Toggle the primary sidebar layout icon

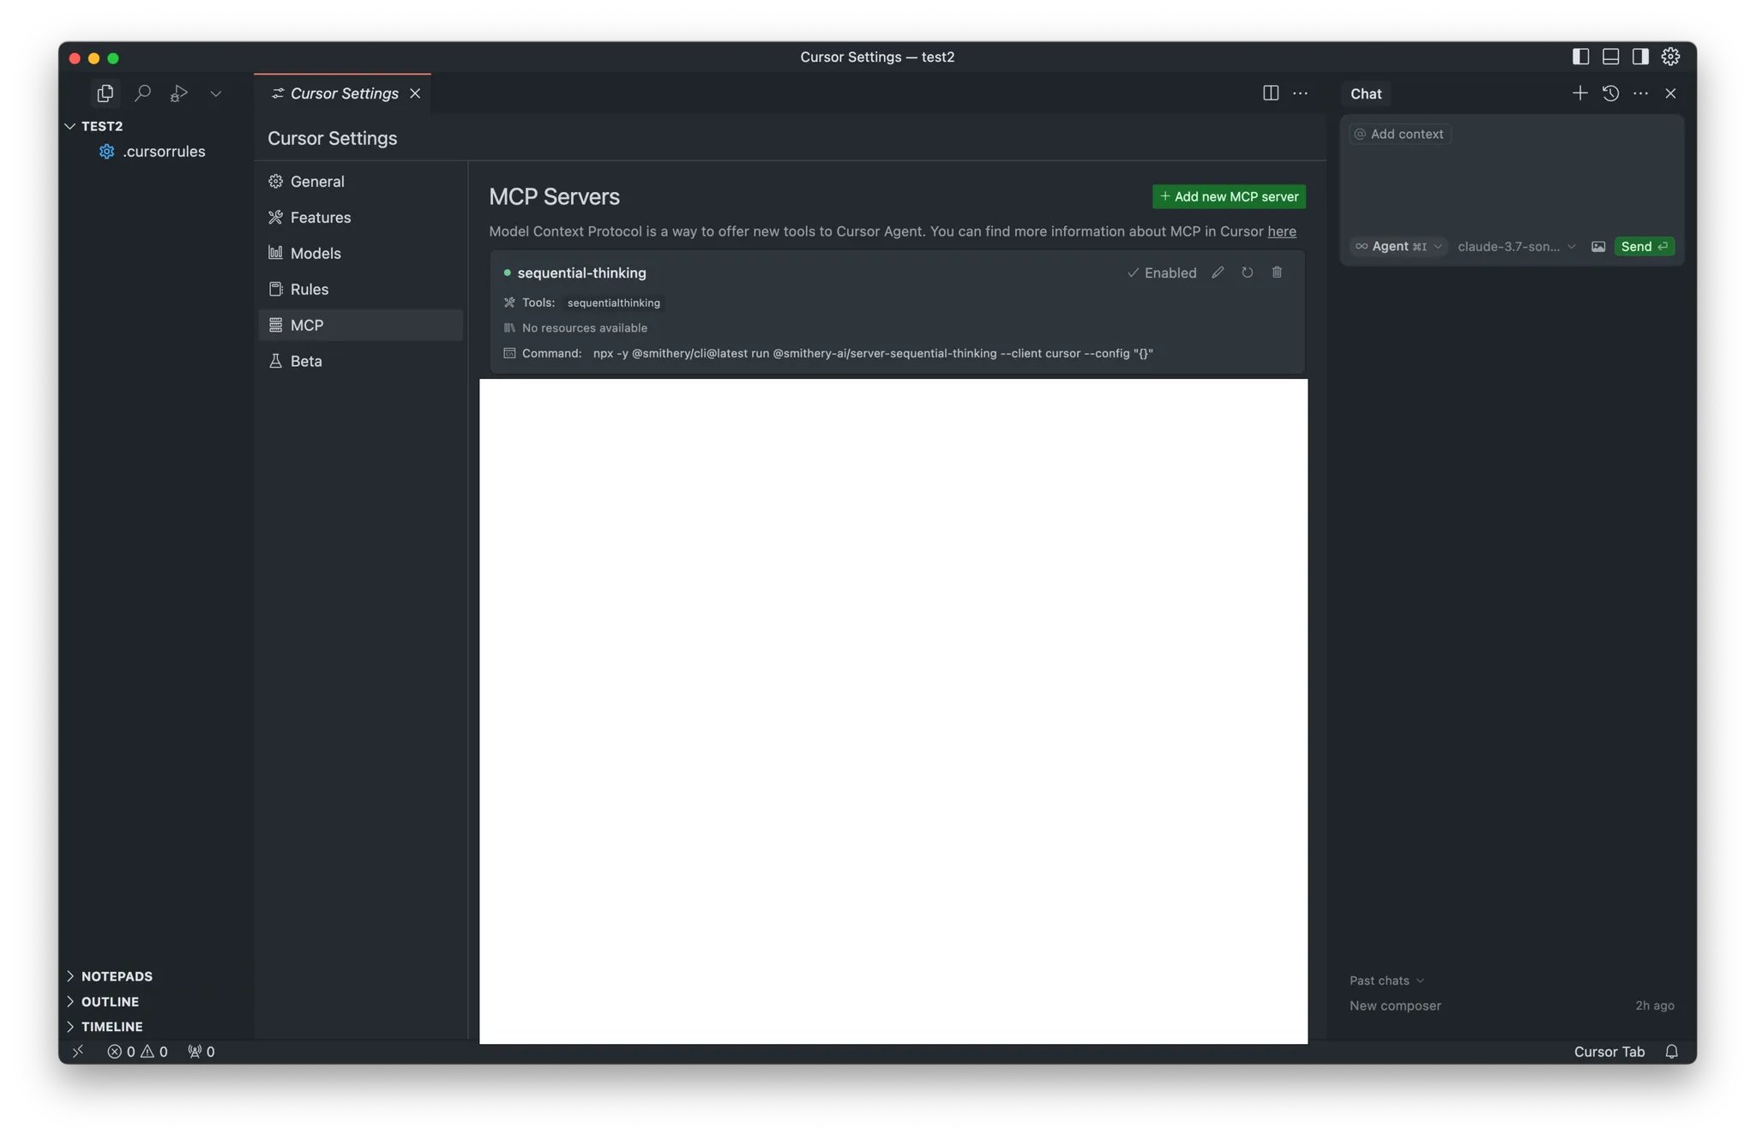(1580, 57)
